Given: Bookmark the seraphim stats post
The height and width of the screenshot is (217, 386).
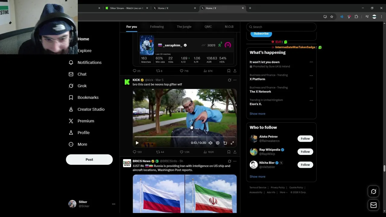Looking at the screenshot, I should pyautogui.click(x=229, y=71).
